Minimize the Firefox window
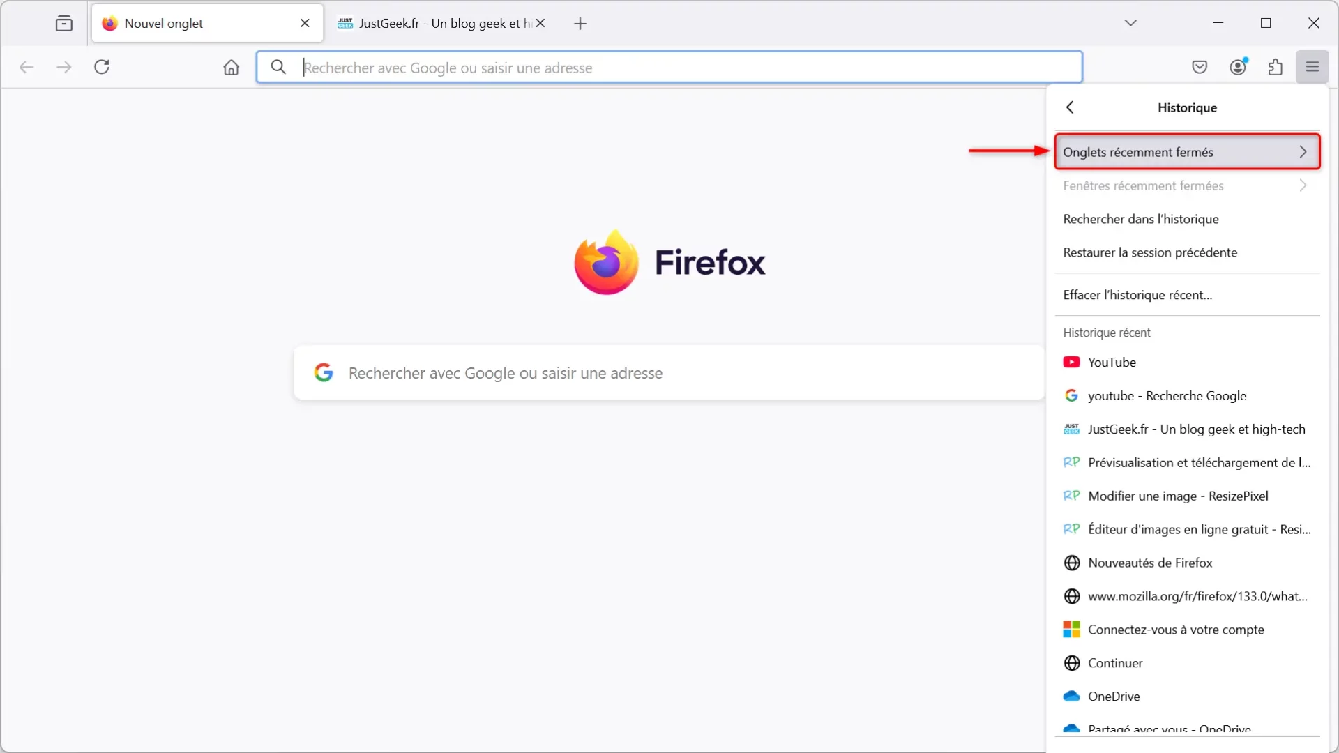Viewport: 1339px width, 753px height. coord(1218,23)
